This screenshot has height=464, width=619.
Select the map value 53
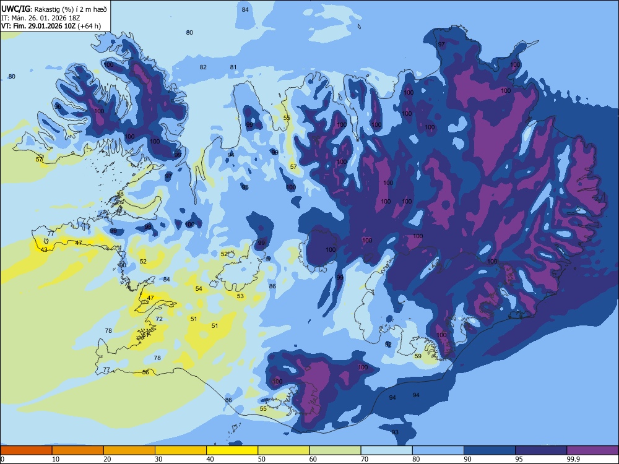click(x=240, y=296)
